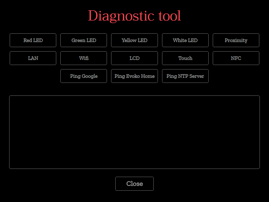Select the rightmost test in the second row
Screen dimensions: 269x202
[236, 58]
